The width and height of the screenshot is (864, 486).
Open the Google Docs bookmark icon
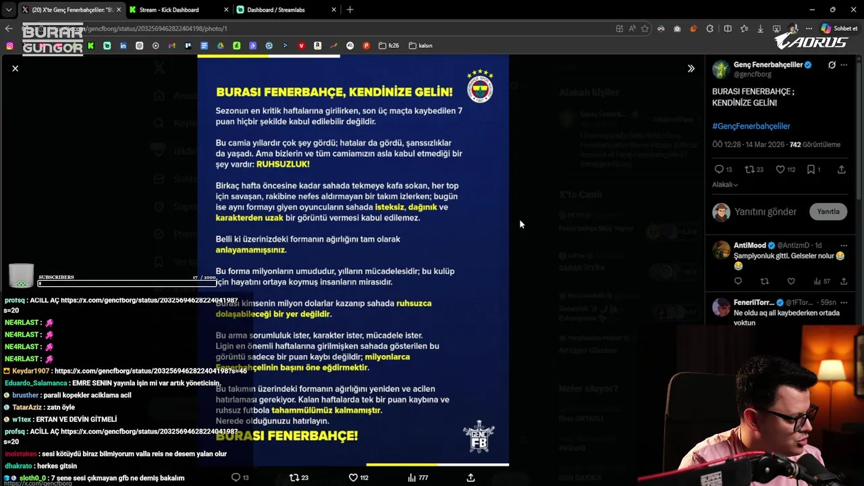click(204, 46)
